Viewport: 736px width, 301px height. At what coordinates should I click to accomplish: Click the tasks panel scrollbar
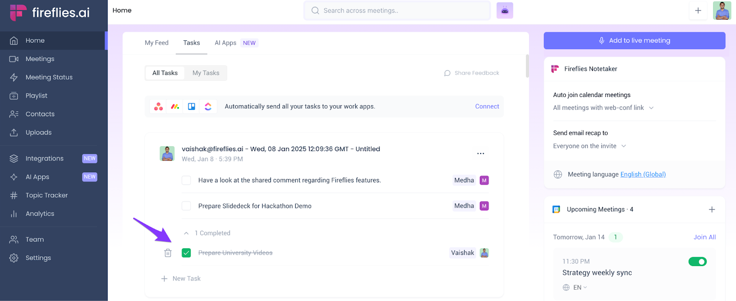tap(527, 66)
